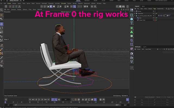Select the Move tool in left toolbar
Screen dimensions: 174x108
2,24
